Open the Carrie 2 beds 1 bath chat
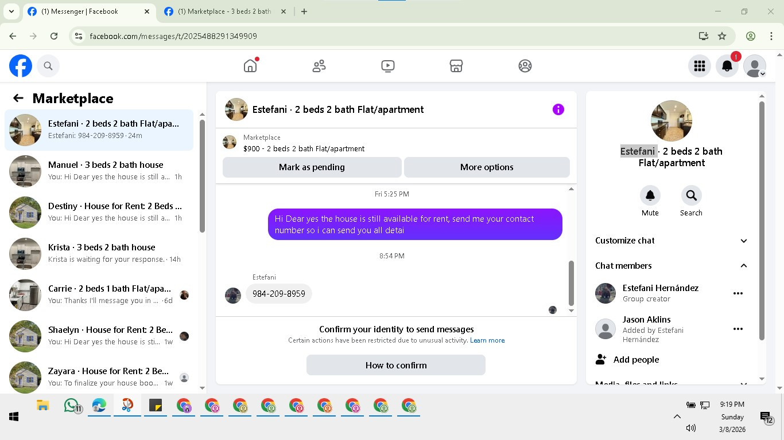 click(99, 295)
